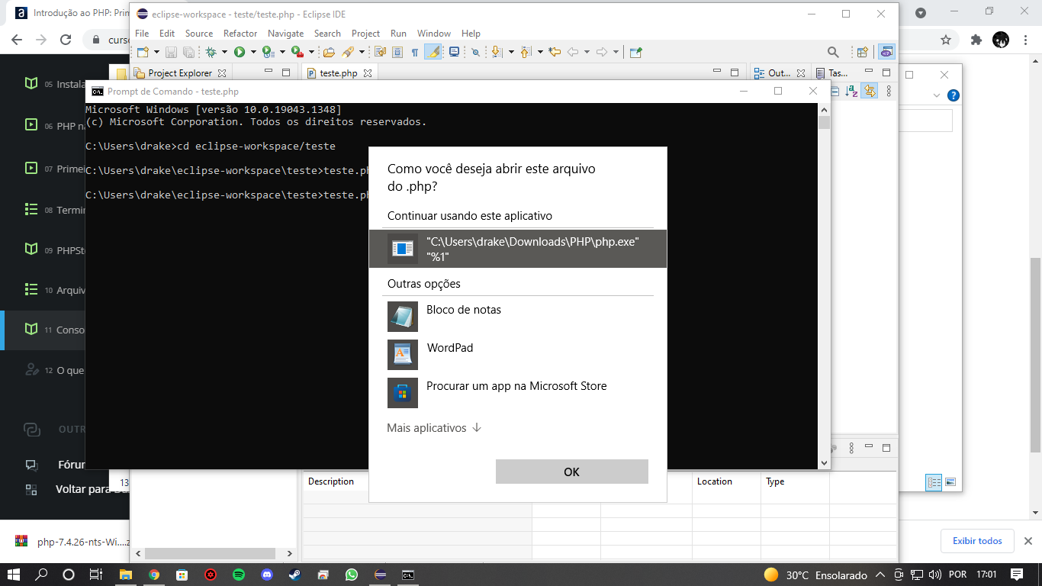Open the Refactor menu in Eclipse
Screen dimensions: 1042x586
click(x=240, y=34)
